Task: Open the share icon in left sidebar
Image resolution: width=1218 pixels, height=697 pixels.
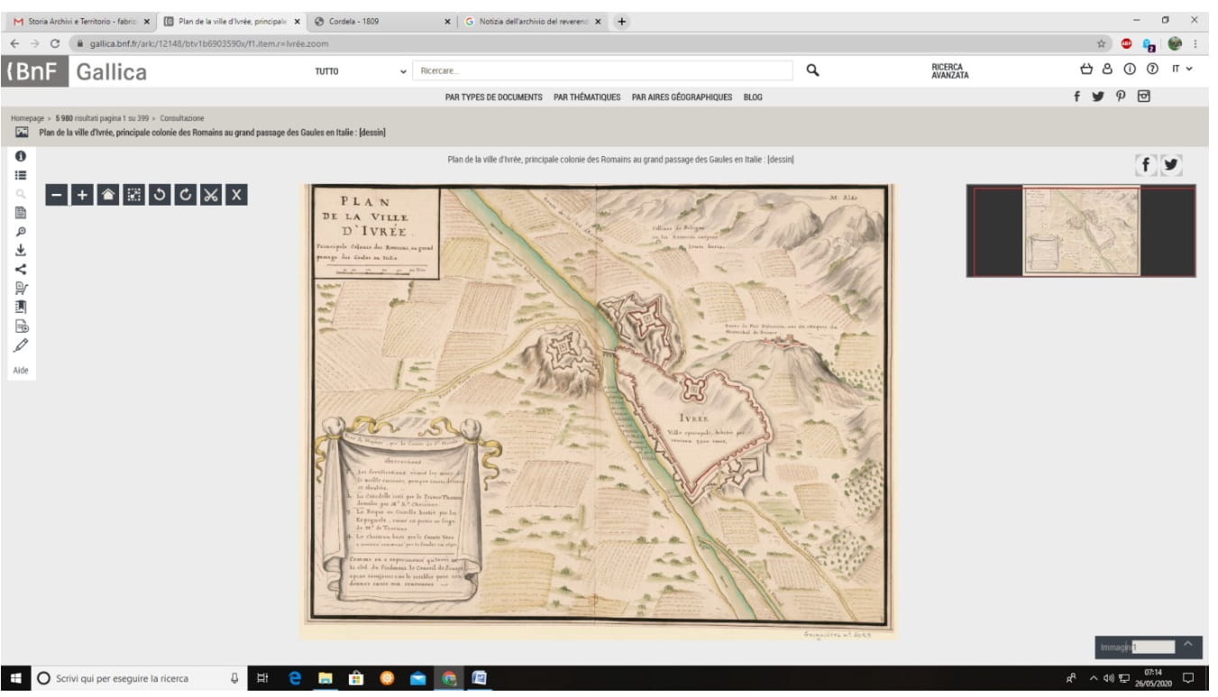Action: [x=21, y=269]
